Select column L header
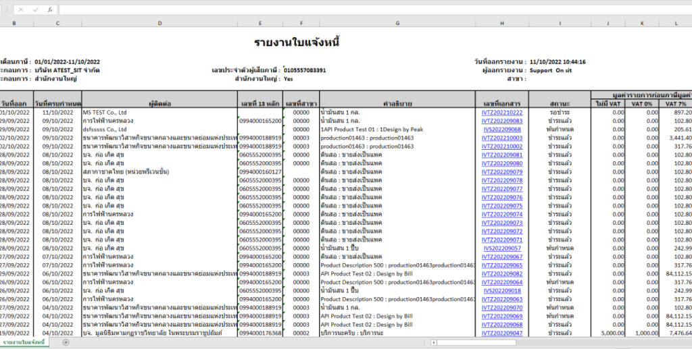Viewport: 692px width, 349px height. (676, 24)
